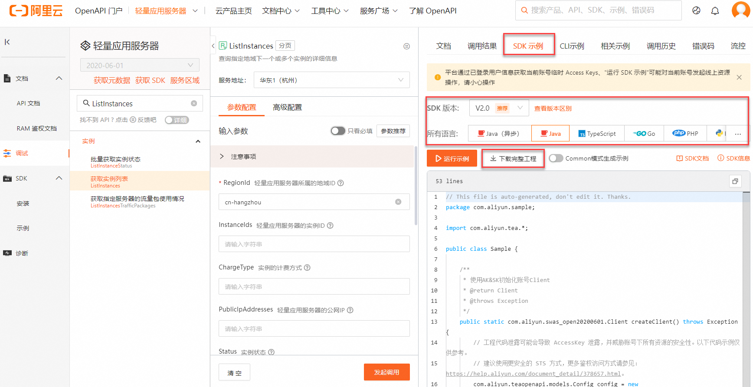753x387 pixels.
Task: Click the icon left of the bell
Action: tap(696, 11)
